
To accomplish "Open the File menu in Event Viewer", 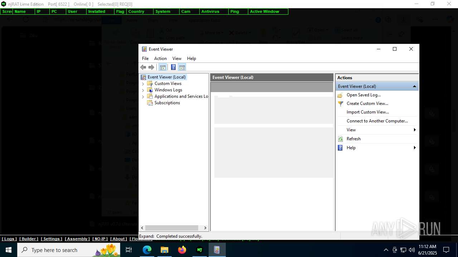I will pyautogui.click(x=145, y=59).
